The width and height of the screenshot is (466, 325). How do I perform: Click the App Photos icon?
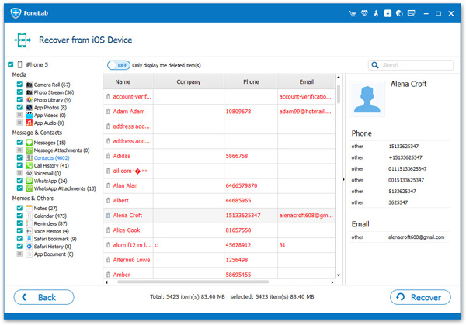click(x=30, y=108)
